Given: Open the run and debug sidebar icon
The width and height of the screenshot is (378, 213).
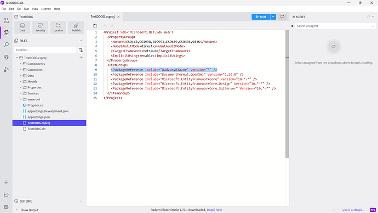Looking at the screenshot, I should pos(6,70).
